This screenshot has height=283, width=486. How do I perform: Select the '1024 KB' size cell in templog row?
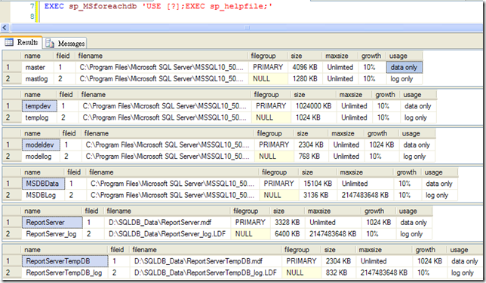[313, 117]
